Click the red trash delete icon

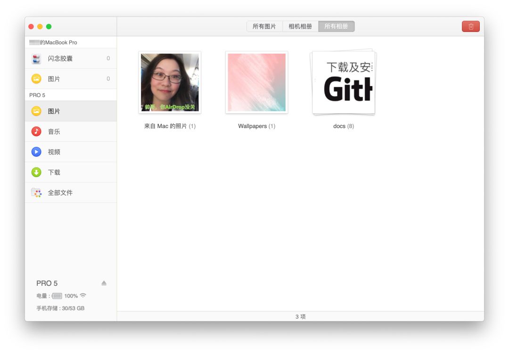click(470, 26)
